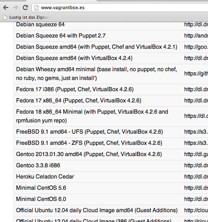Click URL in the Fedora 17 x86_64 row

[x=196, y=101]
